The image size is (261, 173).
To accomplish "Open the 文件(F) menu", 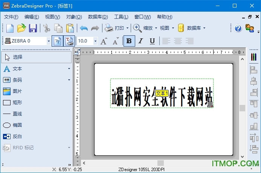I will click(11, 17).
